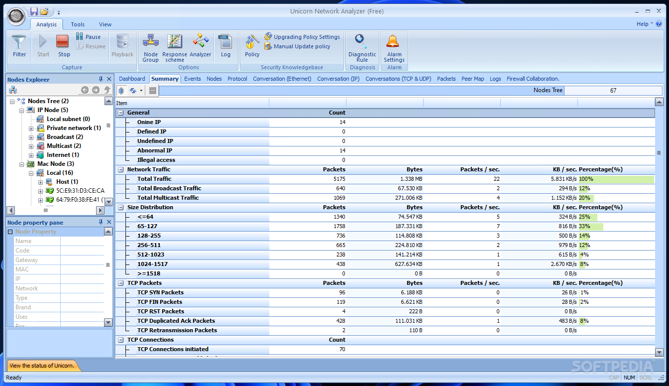Switch to the Tools ribbon tab
The width and height of the screenshot is (669, 386).
click(x=78, y=24)
